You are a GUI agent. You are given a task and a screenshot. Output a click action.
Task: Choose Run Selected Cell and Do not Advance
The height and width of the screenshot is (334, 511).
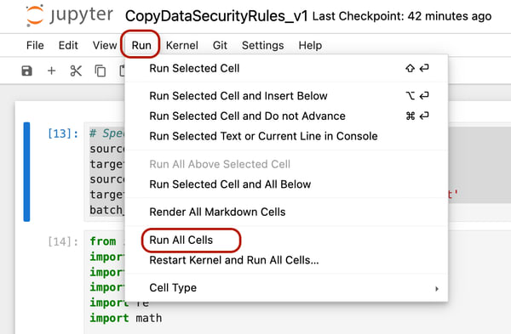pos(286,116)
